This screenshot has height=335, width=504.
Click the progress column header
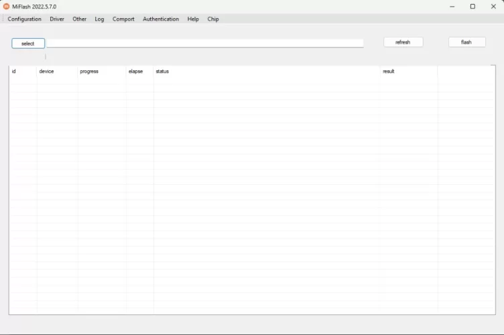(101, 72)
